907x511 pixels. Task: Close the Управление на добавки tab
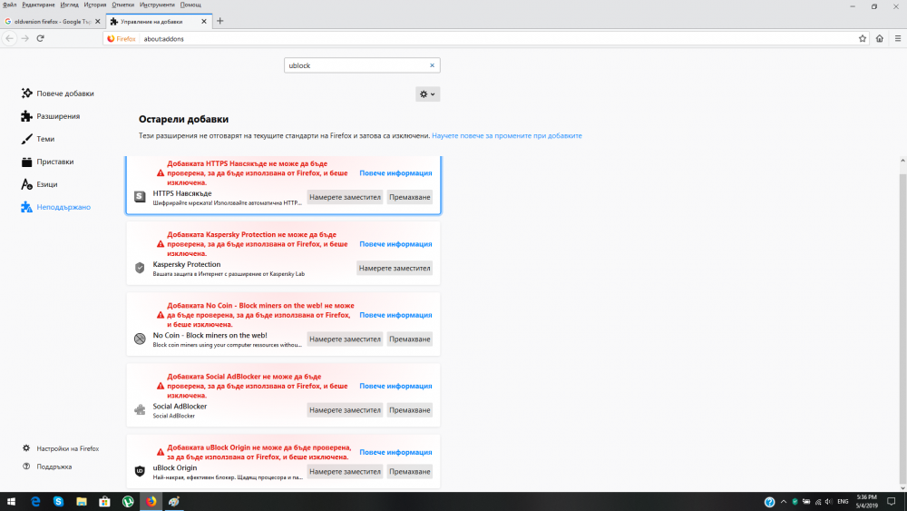click(203, 22)
